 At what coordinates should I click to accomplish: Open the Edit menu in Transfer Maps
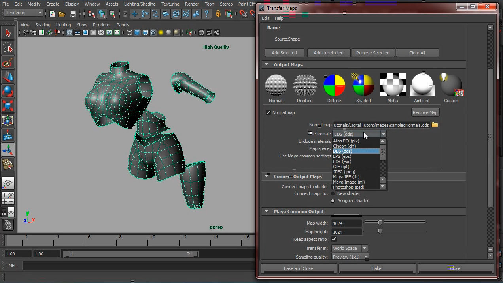pos(265,18)
